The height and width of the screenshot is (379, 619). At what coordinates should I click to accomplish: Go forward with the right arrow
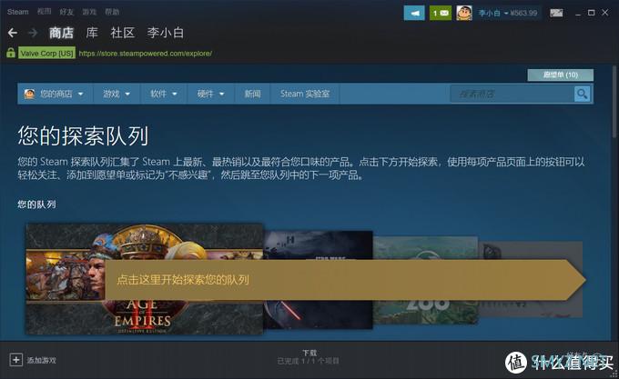coord(33,33)
